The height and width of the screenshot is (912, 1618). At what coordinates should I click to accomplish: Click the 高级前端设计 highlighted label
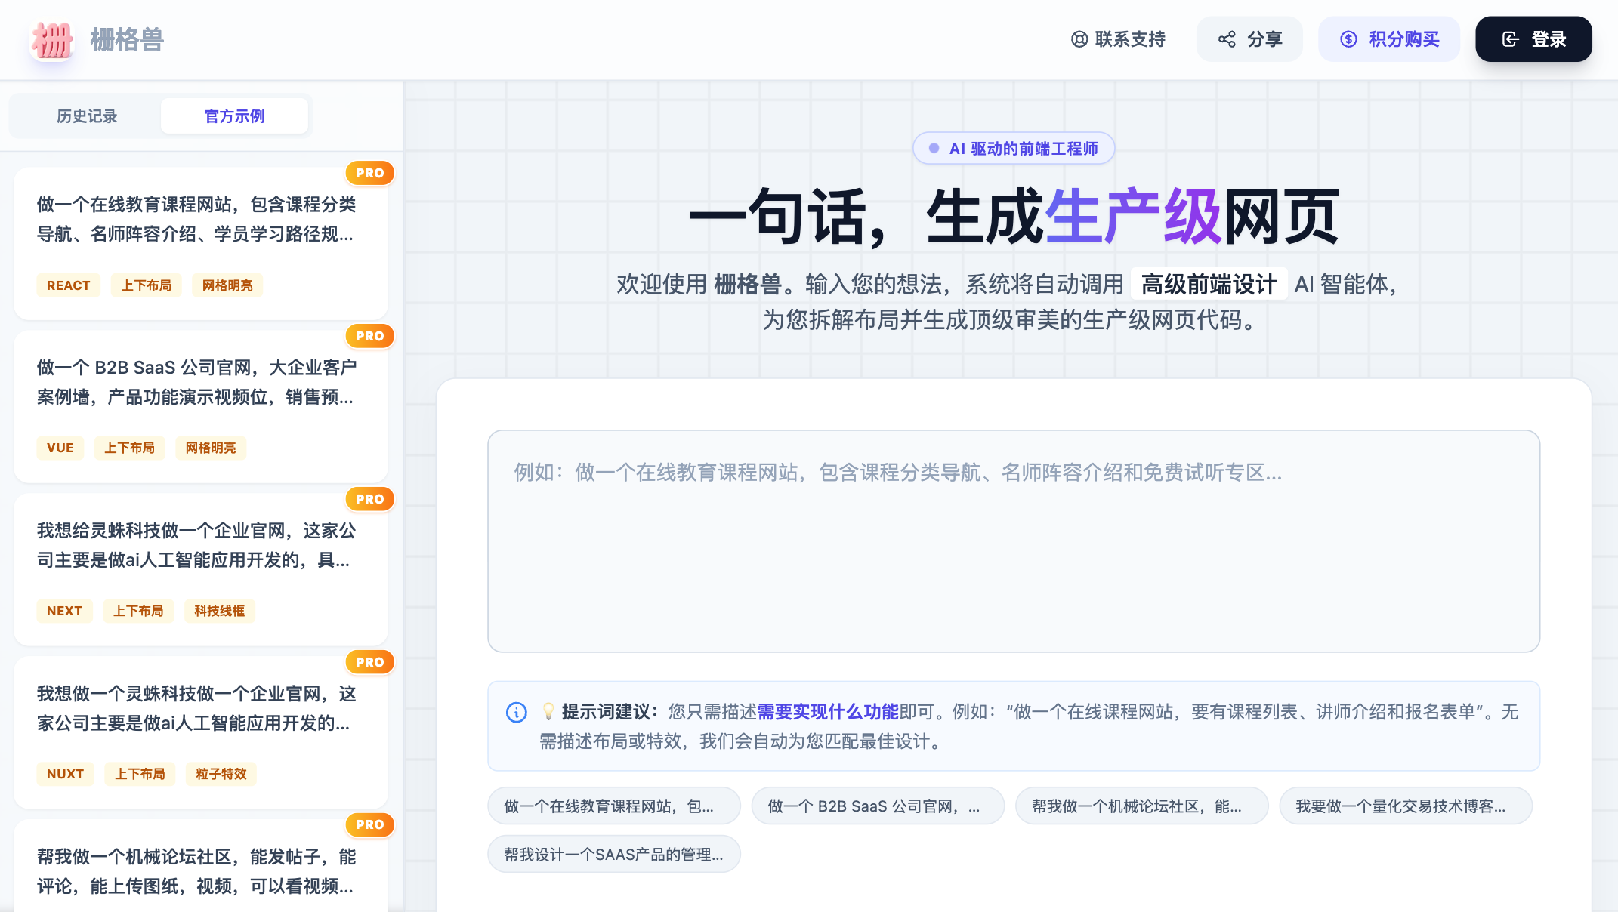pos(1209,285)
